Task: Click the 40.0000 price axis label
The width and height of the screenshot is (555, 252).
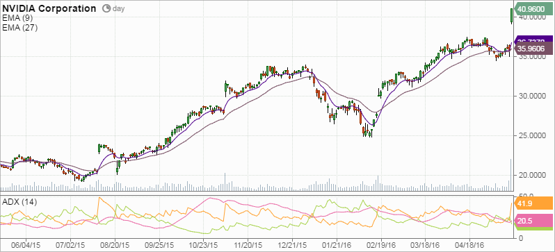Action: click(531, 17)
